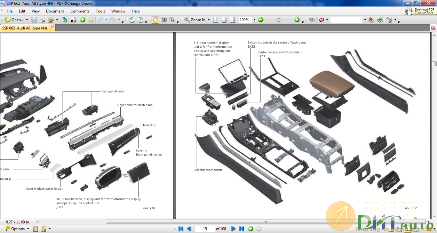Screen dimensions: 437x233
Task: Open the search provider dropdown arrow
Action: 327,20
